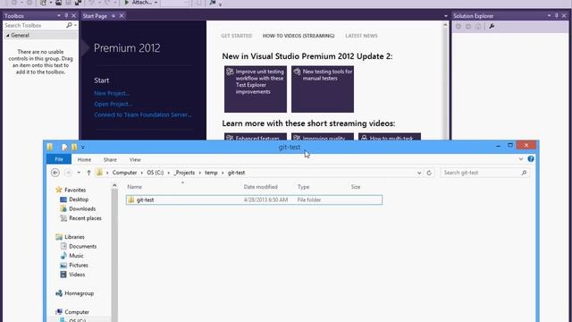This screenshot has width=572, height=322.
Task: Select Homegroup in navigation pane
Action: point(79,293)
